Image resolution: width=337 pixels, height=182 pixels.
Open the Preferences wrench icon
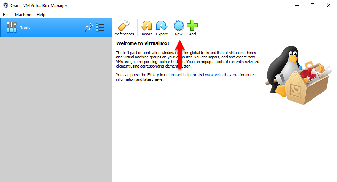click(124, 25)
